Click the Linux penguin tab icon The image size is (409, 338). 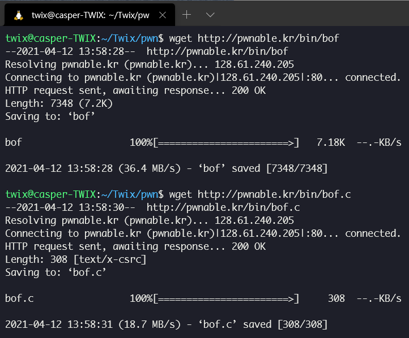[x=19, y=15]
